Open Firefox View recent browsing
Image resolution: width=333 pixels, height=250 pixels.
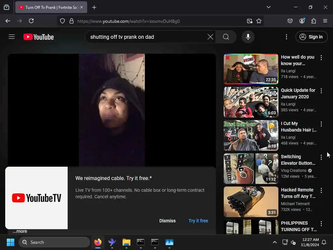coord(7,7)
